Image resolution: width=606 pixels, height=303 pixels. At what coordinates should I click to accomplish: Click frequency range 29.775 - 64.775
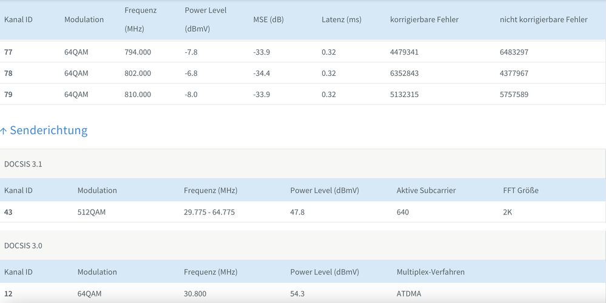[x=209, y=212]
